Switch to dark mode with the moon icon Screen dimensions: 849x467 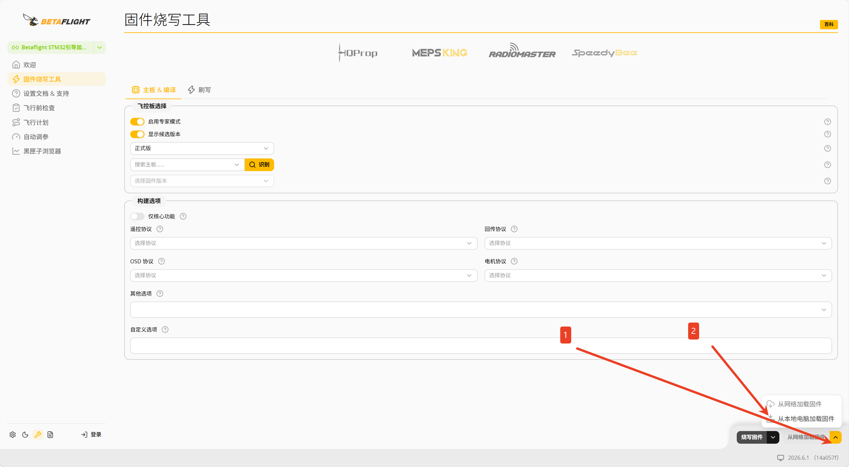25,434
